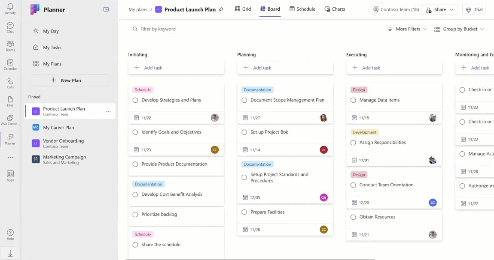Complete the Manage Data Items task
494x260 pixels.
[353, 100]
